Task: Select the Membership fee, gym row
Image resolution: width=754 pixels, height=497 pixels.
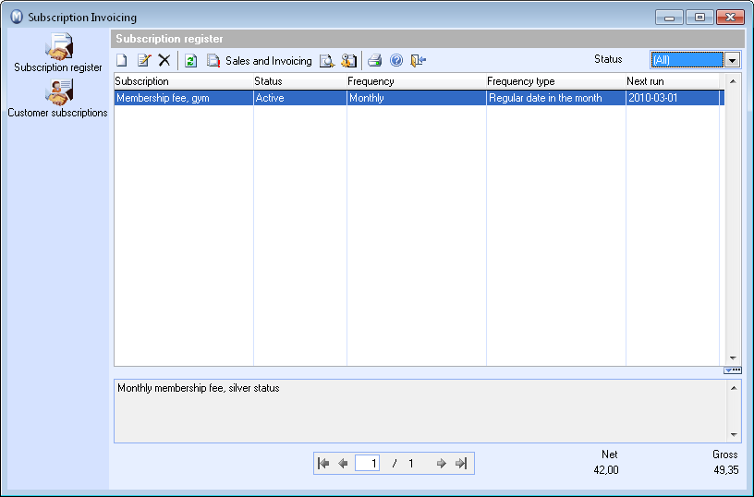Action: tap(183, 98)
